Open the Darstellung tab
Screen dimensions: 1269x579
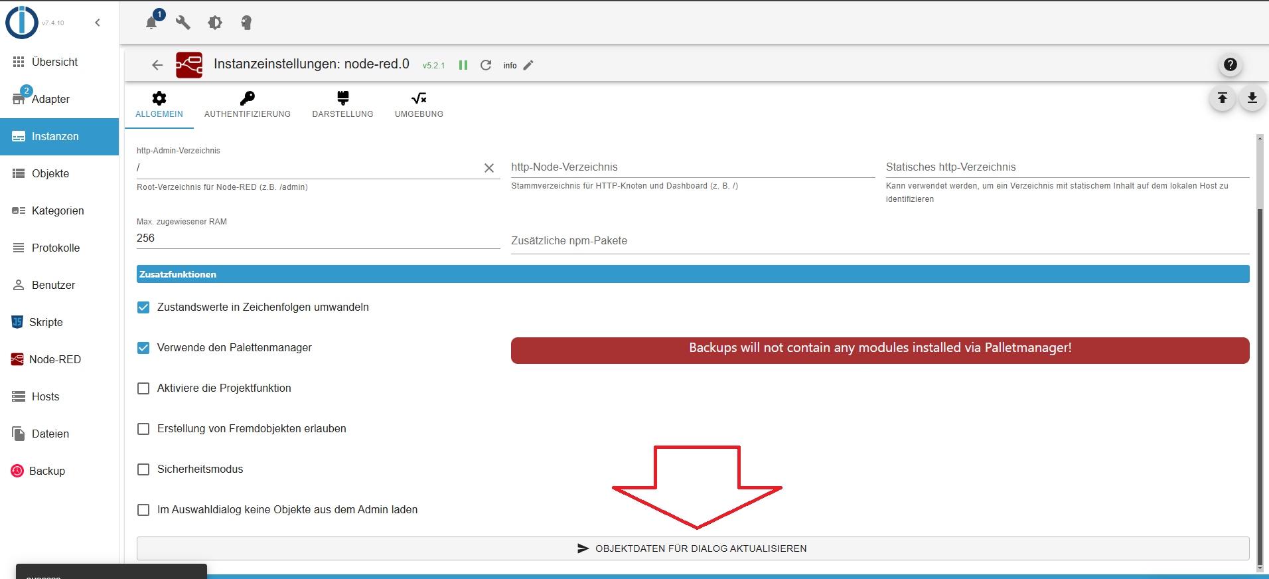click(343, 105)
